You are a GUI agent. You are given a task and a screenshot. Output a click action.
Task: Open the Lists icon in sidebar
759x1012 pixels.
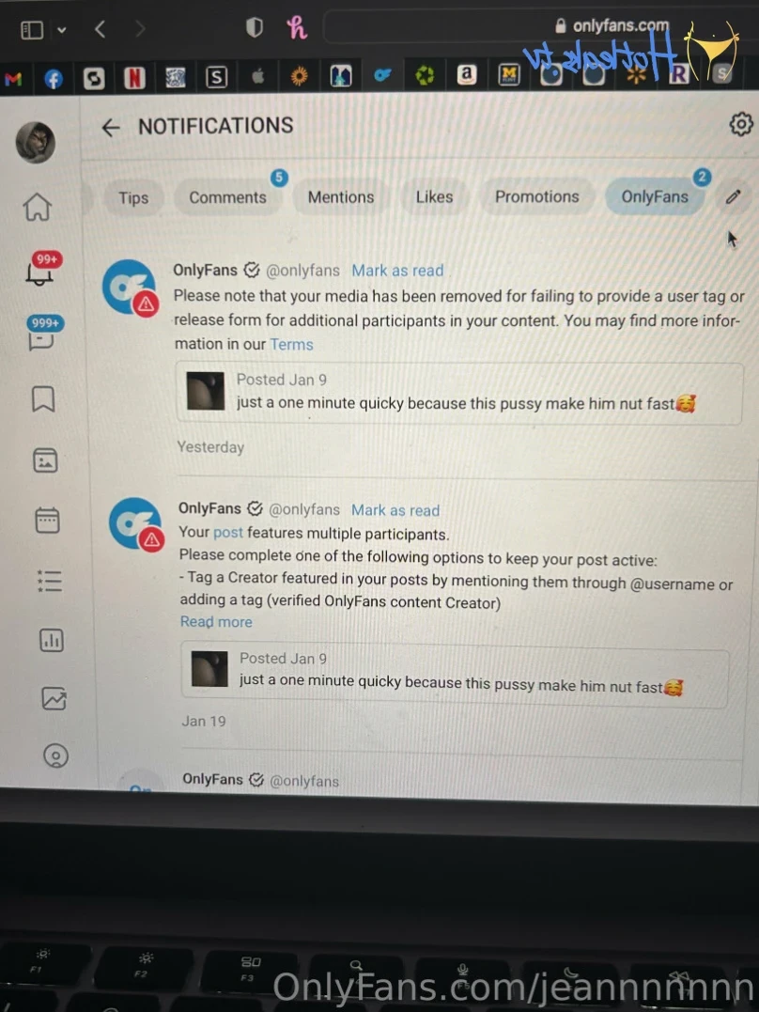pos(50,580)
